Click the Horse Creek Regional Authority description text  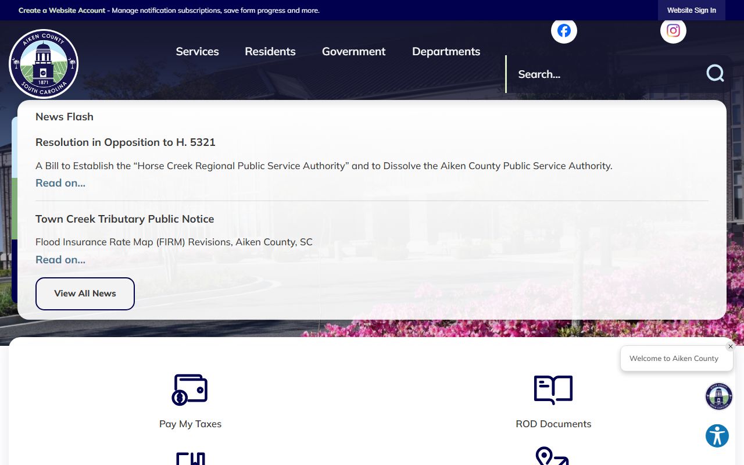tap(324, 166)
